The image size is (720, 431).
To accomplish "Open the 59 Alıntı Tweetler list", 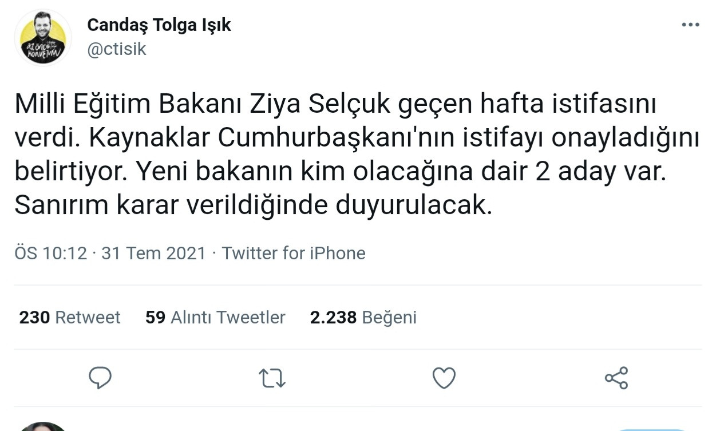I will pos(214,317).
